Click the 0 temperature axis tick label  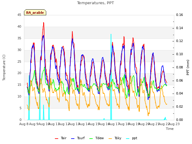(20, 120)
